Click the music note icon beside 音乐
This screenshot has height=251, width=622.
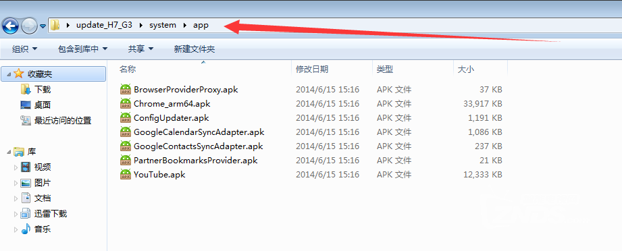[26, 229]
